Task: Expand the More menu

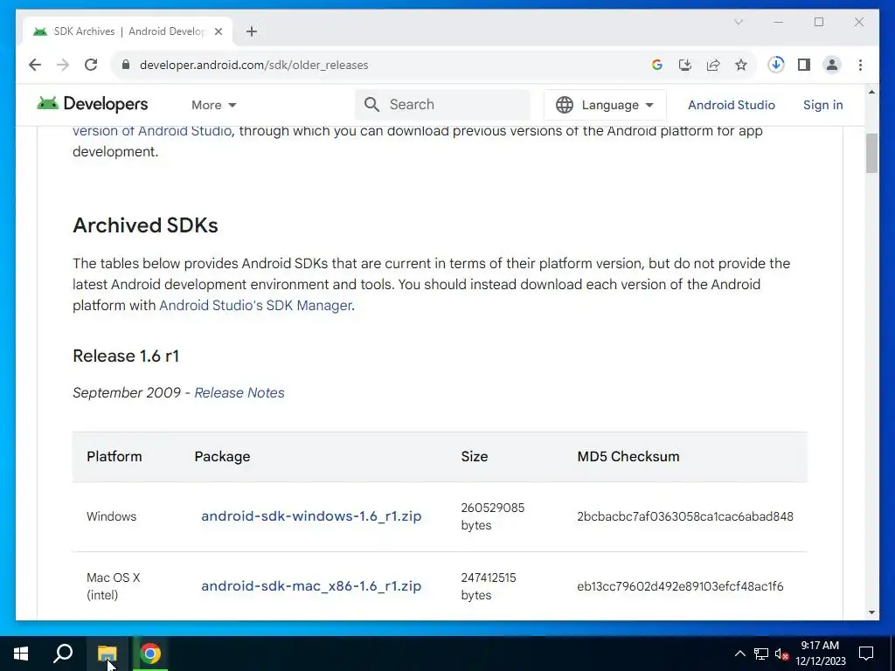Action: pos(213,105)
